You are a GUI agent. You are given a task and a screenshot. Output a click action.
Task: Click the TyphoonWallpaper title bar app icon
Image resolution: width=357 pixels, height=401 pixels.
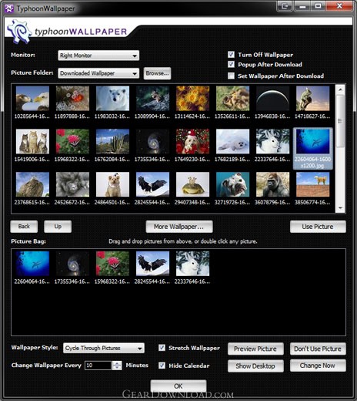pos(9,8)
